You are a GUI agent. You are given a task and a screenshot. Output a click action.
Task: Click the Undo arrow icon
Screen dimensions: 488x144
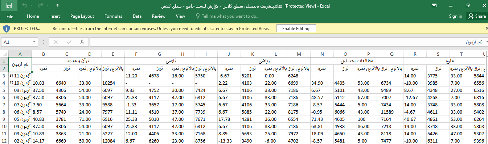click(25, 5)
